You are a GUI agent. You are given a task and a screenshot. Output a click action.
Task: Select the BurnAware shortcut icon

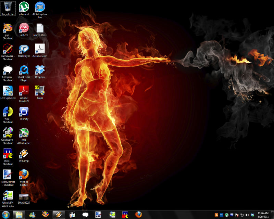[8, 49]
